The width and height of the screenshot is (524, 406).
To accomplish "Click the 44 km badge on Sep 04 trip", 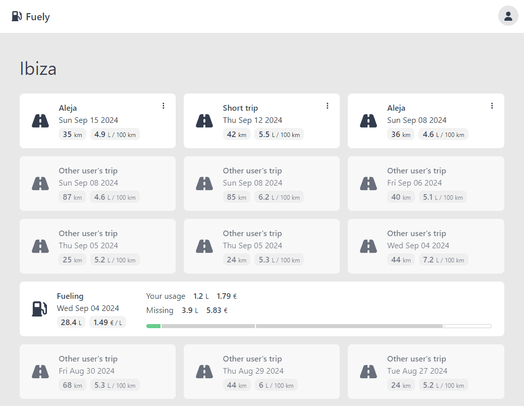I will pyautogui.click(x=401, y=260).
